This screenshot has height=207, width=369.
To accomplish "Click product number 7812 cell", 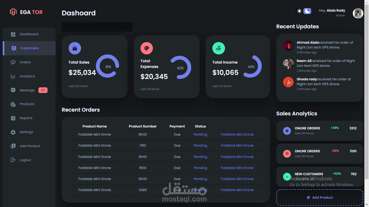I will [143, 146].
